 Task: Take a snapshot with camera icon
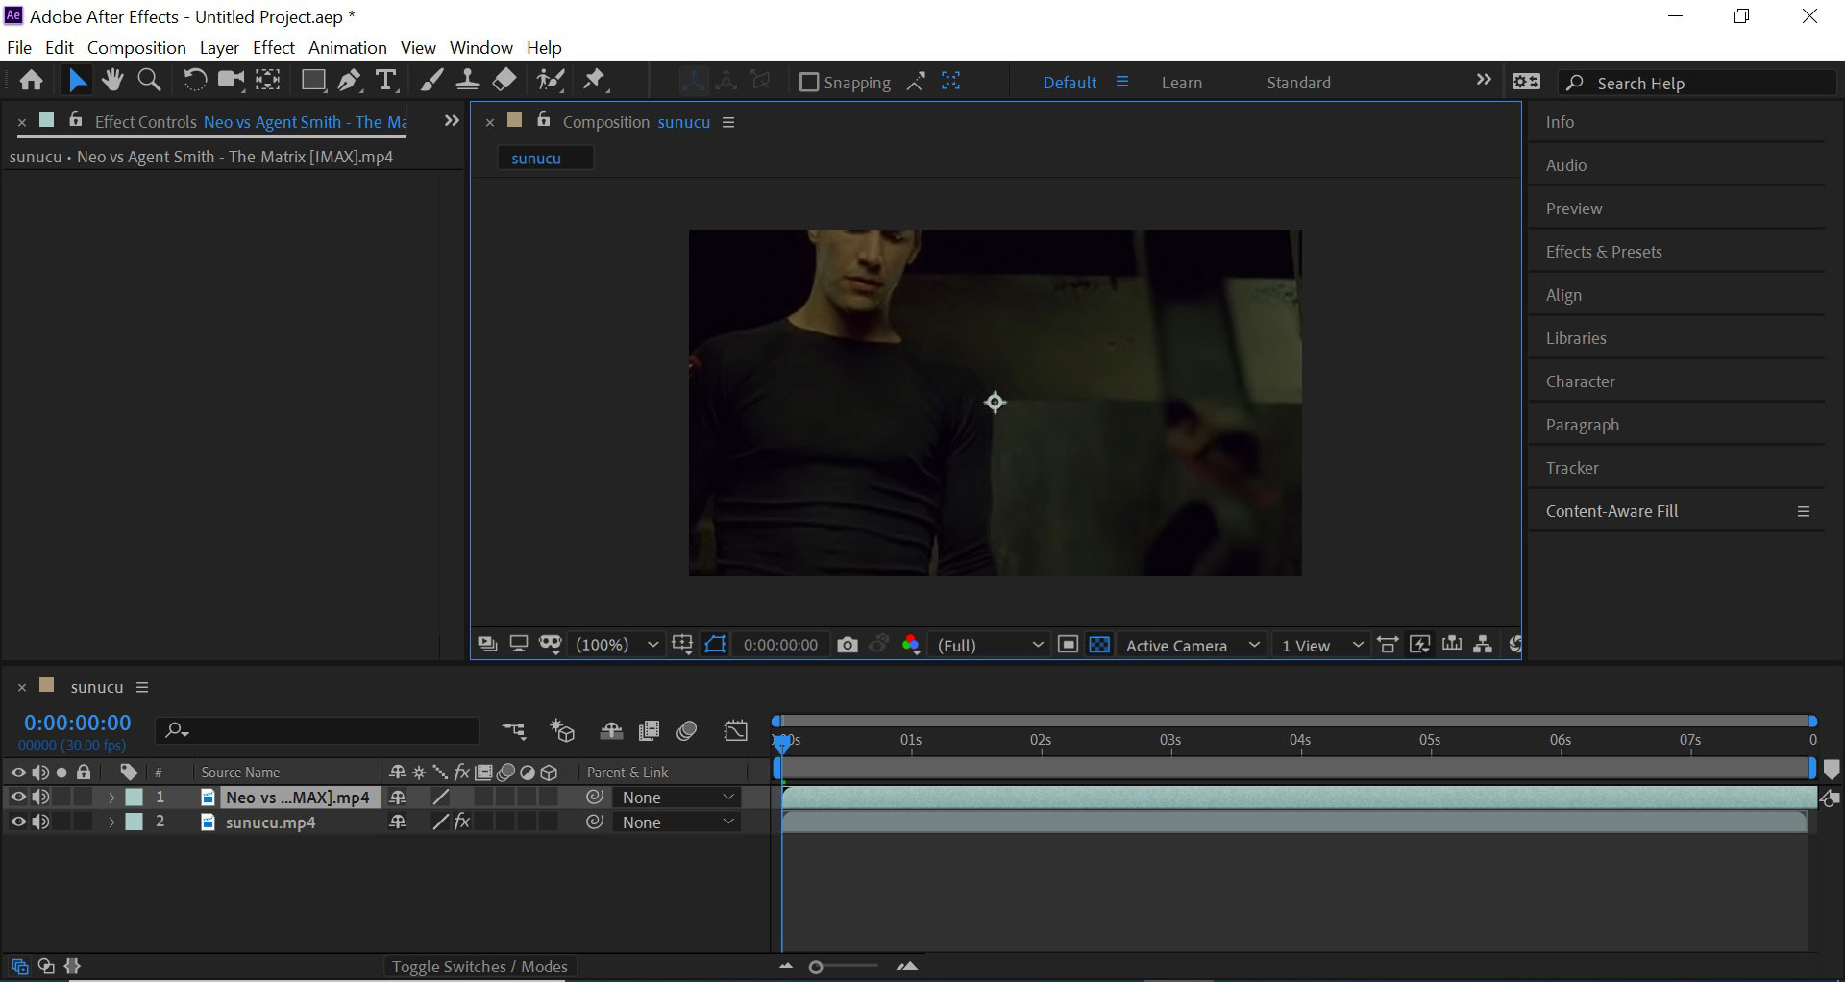847,645
